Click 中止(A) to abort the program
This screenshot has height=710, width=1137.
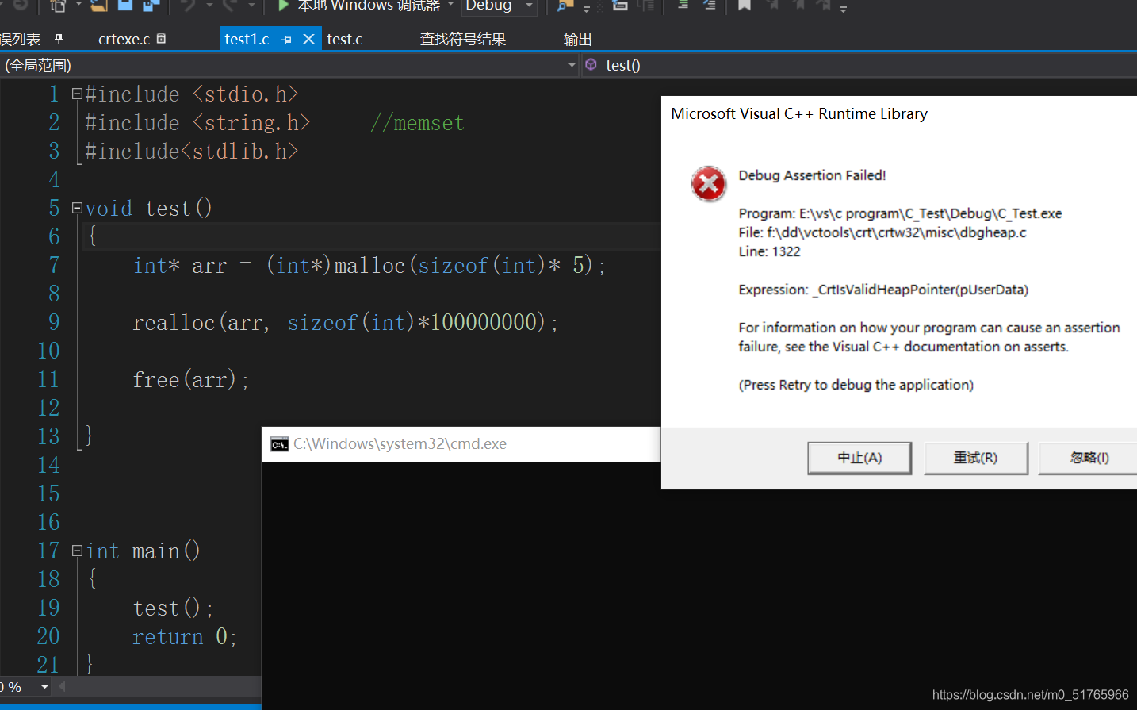coord(859,458)
